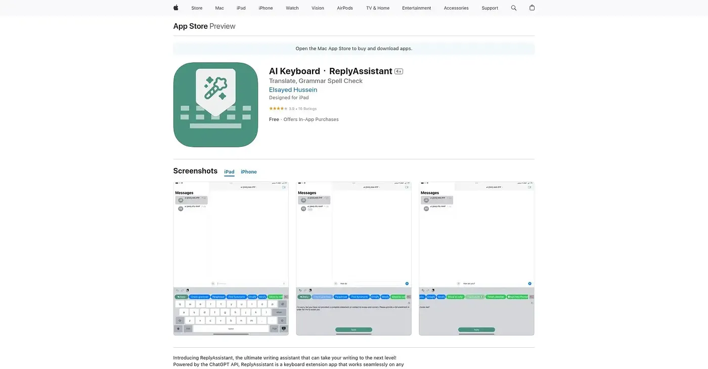This screenshot has height=369, width=708.
Task: Switch to the iPhone screenshots tab
Action: coord(249,172)
